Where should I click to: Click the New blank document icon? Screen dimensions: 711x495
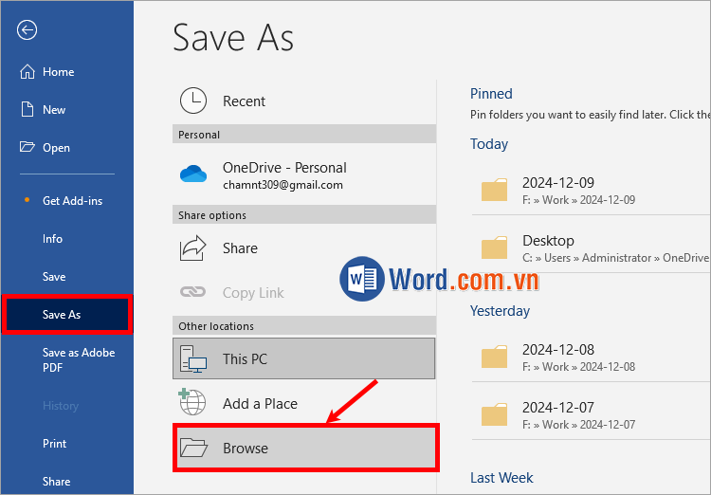pyautogui.click(x=27, y=109)
